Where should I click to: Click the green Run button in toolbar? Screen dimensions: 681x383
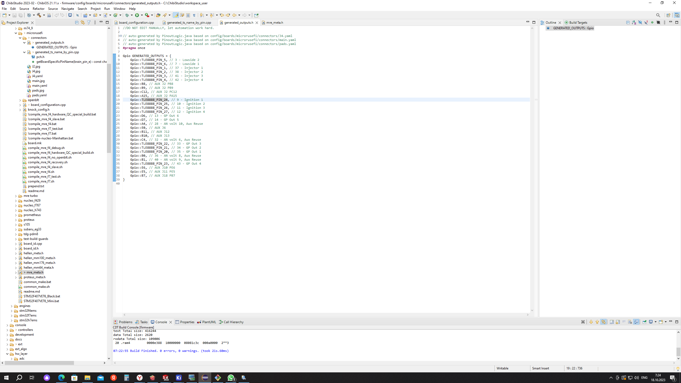pos(137,15)
